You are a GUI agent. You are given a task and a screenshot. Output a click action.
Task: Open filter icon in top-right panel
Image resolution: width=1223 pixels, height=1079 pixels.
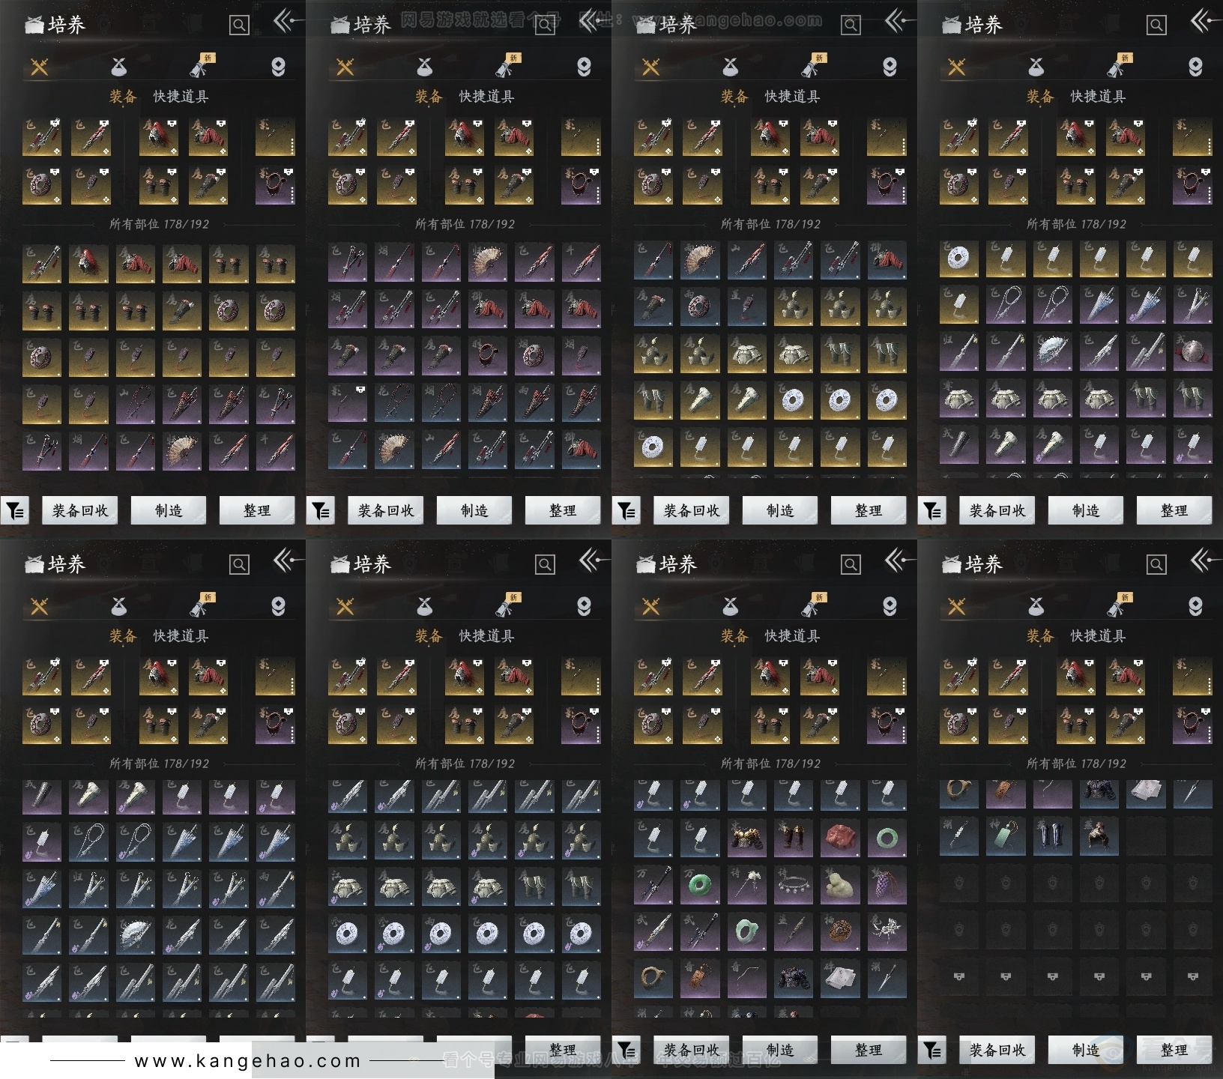pyautogui.click(x=932, y=510)
